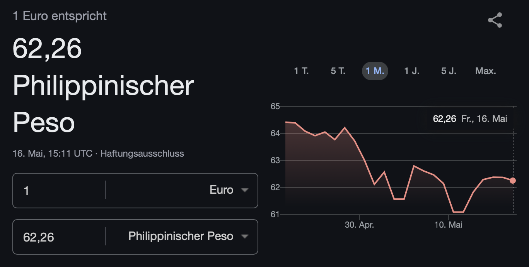Image resolution: width=529 pixels, height=267 pixels.
Task: Select Euro in the source currency selector
Action: pos(222,190)
